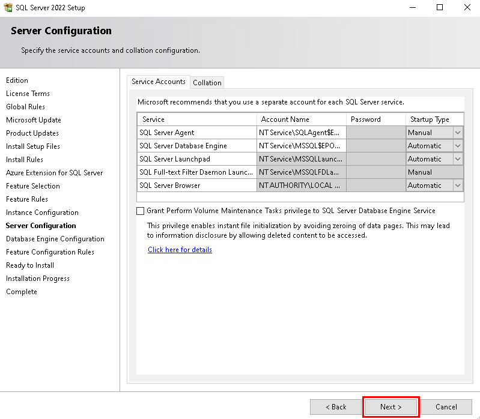
Task: Open Startup Type dropdown for SQL Server Browser
Action: coord(458,185)
